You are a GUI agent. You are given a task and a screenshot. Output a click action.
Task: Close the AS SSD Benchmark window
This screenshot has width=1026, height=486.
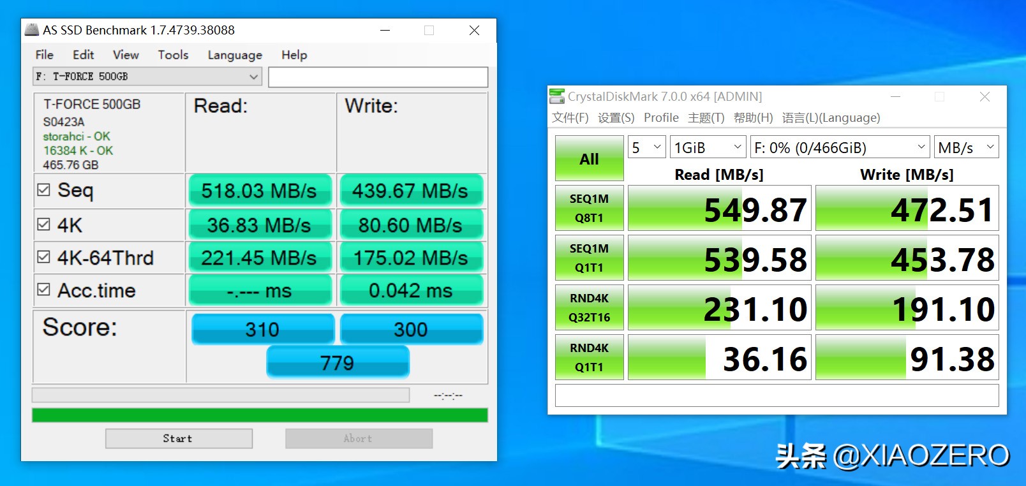tap(474, 30)
